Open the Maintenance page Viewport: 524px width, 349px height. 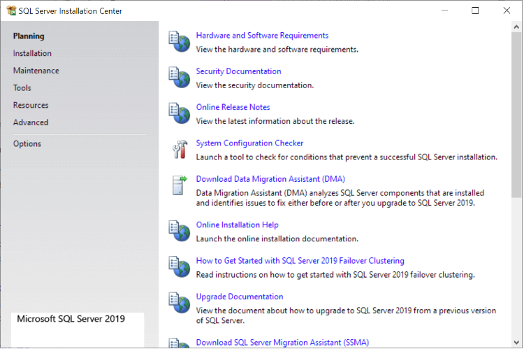tap(36, 71)
